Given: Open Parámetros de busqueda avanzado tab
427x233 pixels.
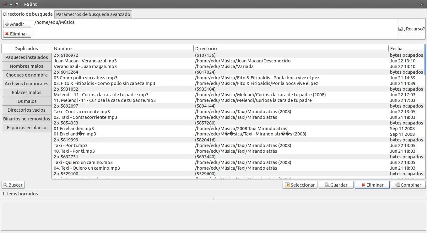Looking at the screenshot, I should 93,14.
